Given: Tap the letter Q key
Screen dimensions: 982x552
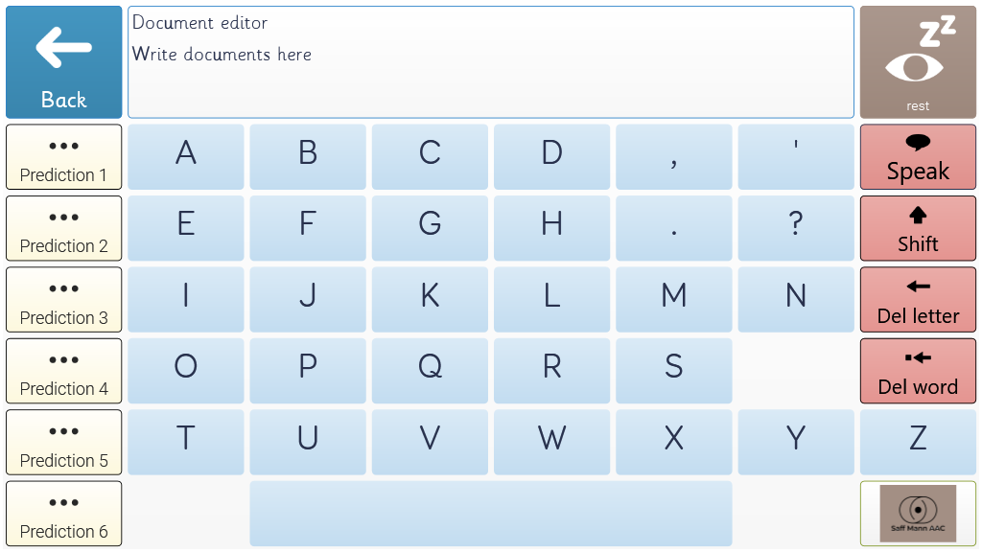Looking at the screenshot, I should click(x=430, y=371).
